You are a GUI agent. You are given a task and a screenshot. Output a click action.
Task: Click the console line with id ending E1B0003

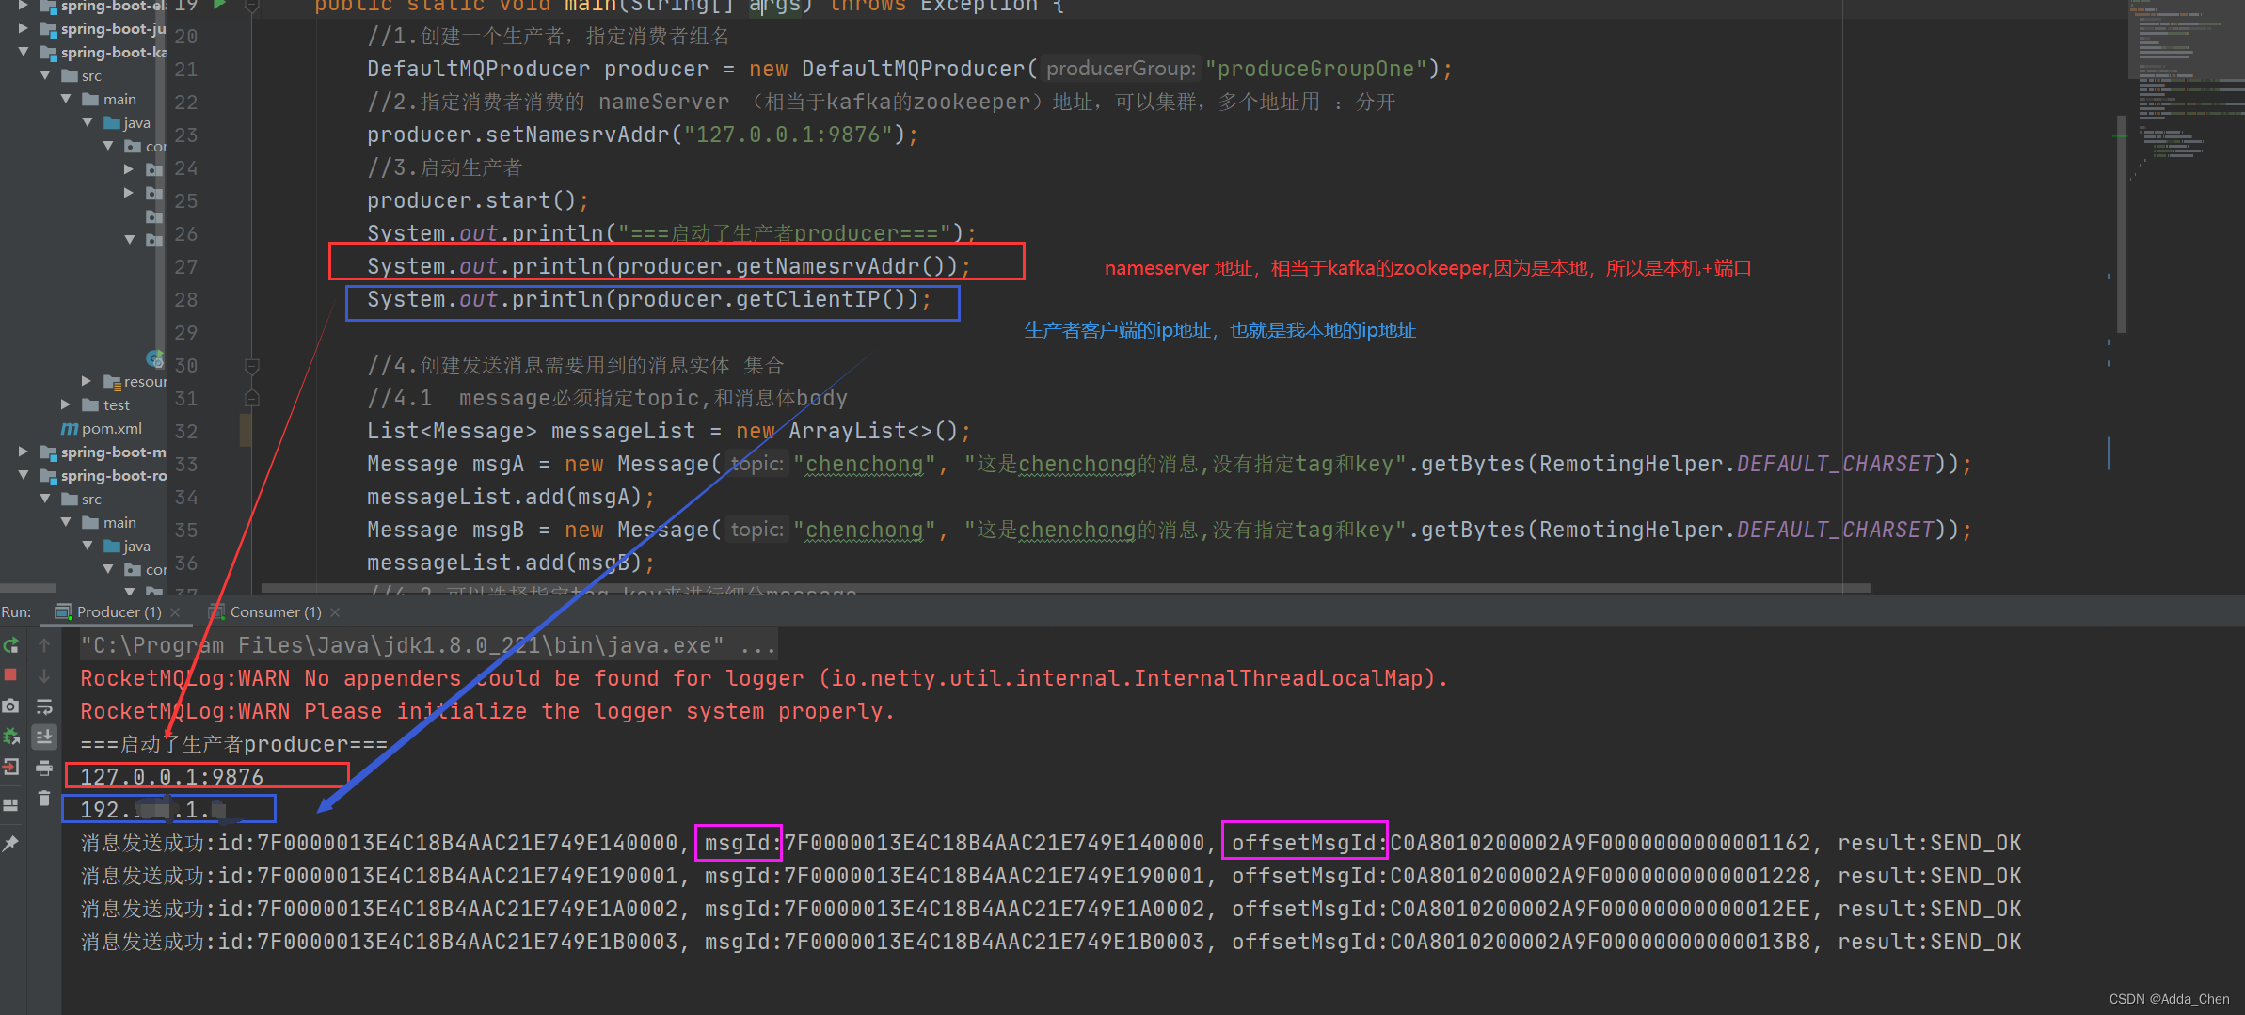(x=1051, y=942)
